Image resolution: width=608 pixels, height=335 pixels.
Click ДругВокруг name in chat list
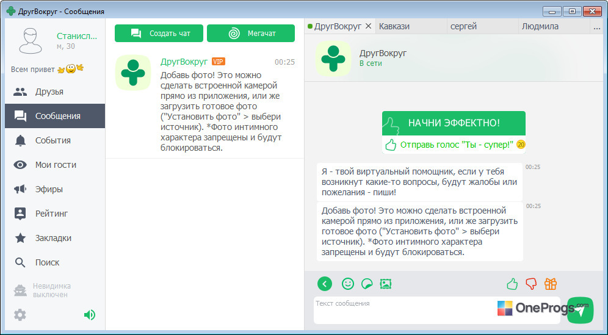[x=184, y=62]
